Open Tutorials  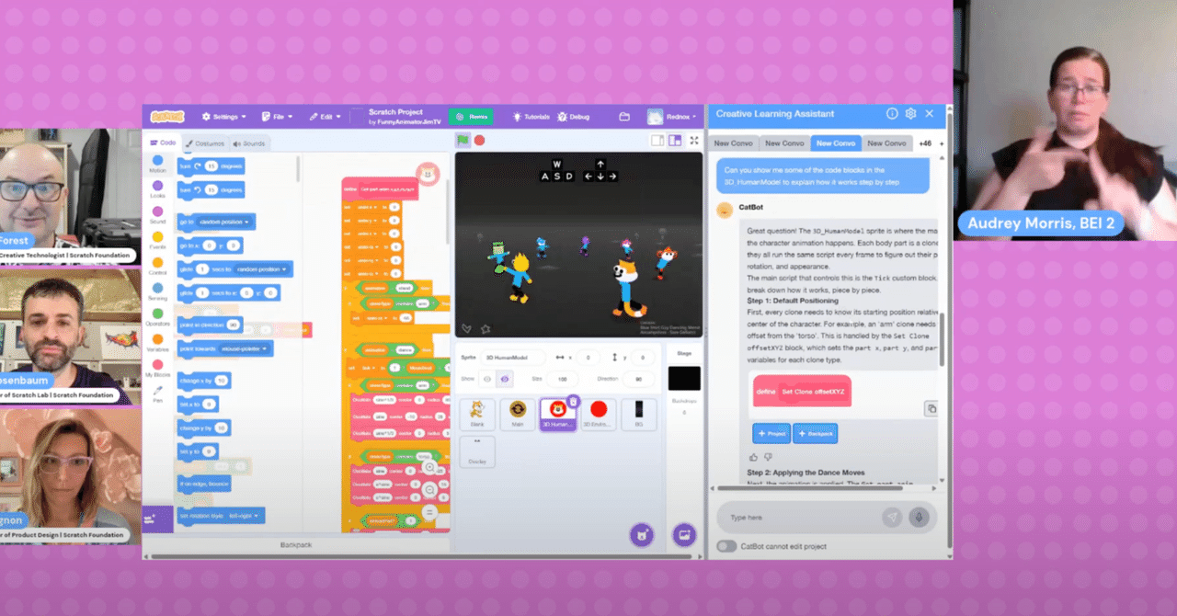pyautogui.click(x=531, y=117)
